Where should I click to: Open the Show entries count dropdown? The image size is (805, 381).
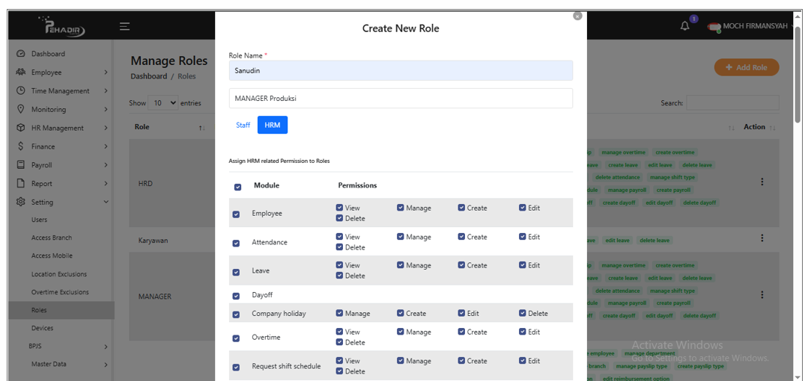click(163, 103)
